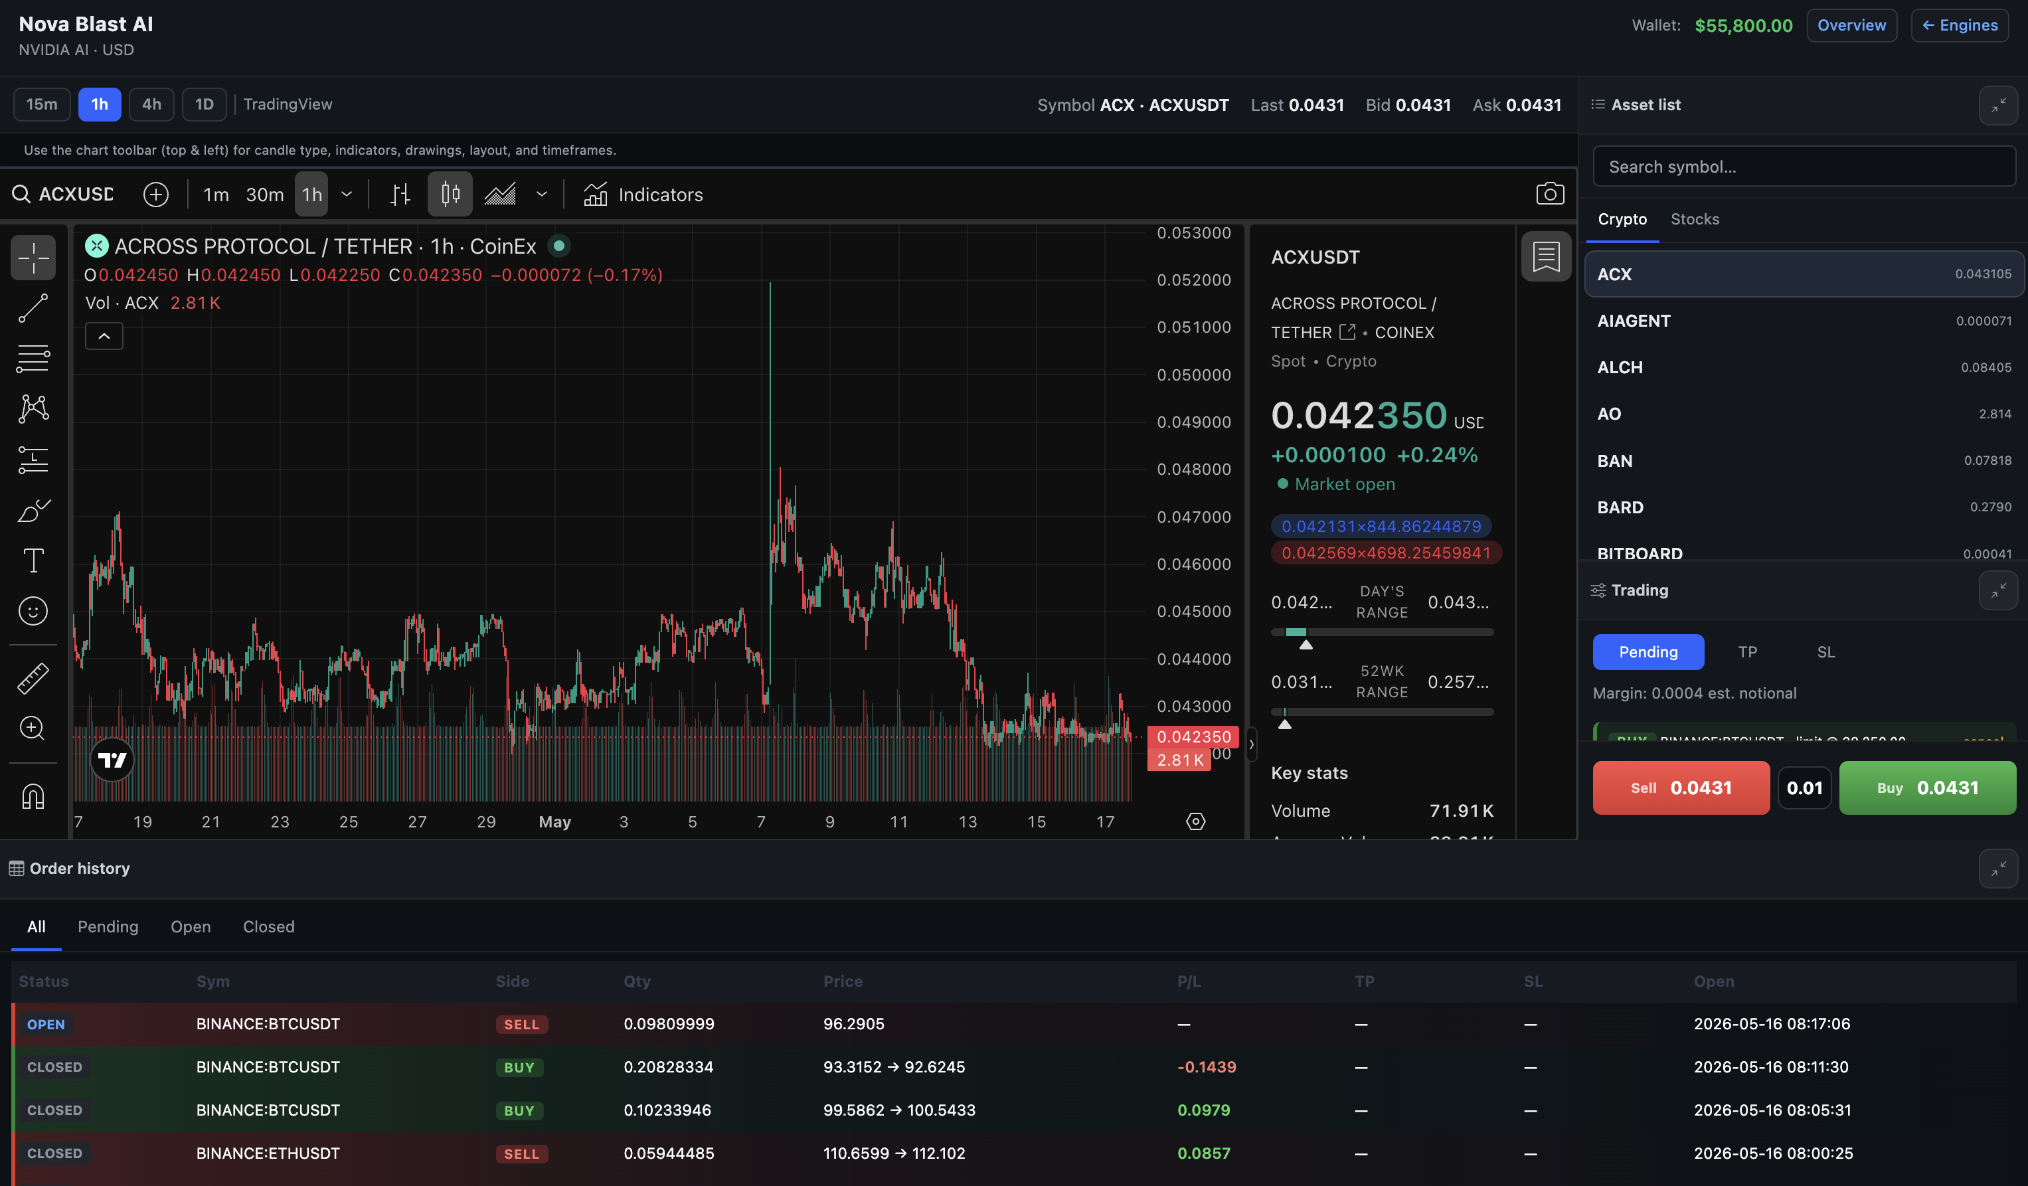The image size is (2028, 1186).
Task: Take a chart snapshot with camera icon
Action: coord(1549,194)
